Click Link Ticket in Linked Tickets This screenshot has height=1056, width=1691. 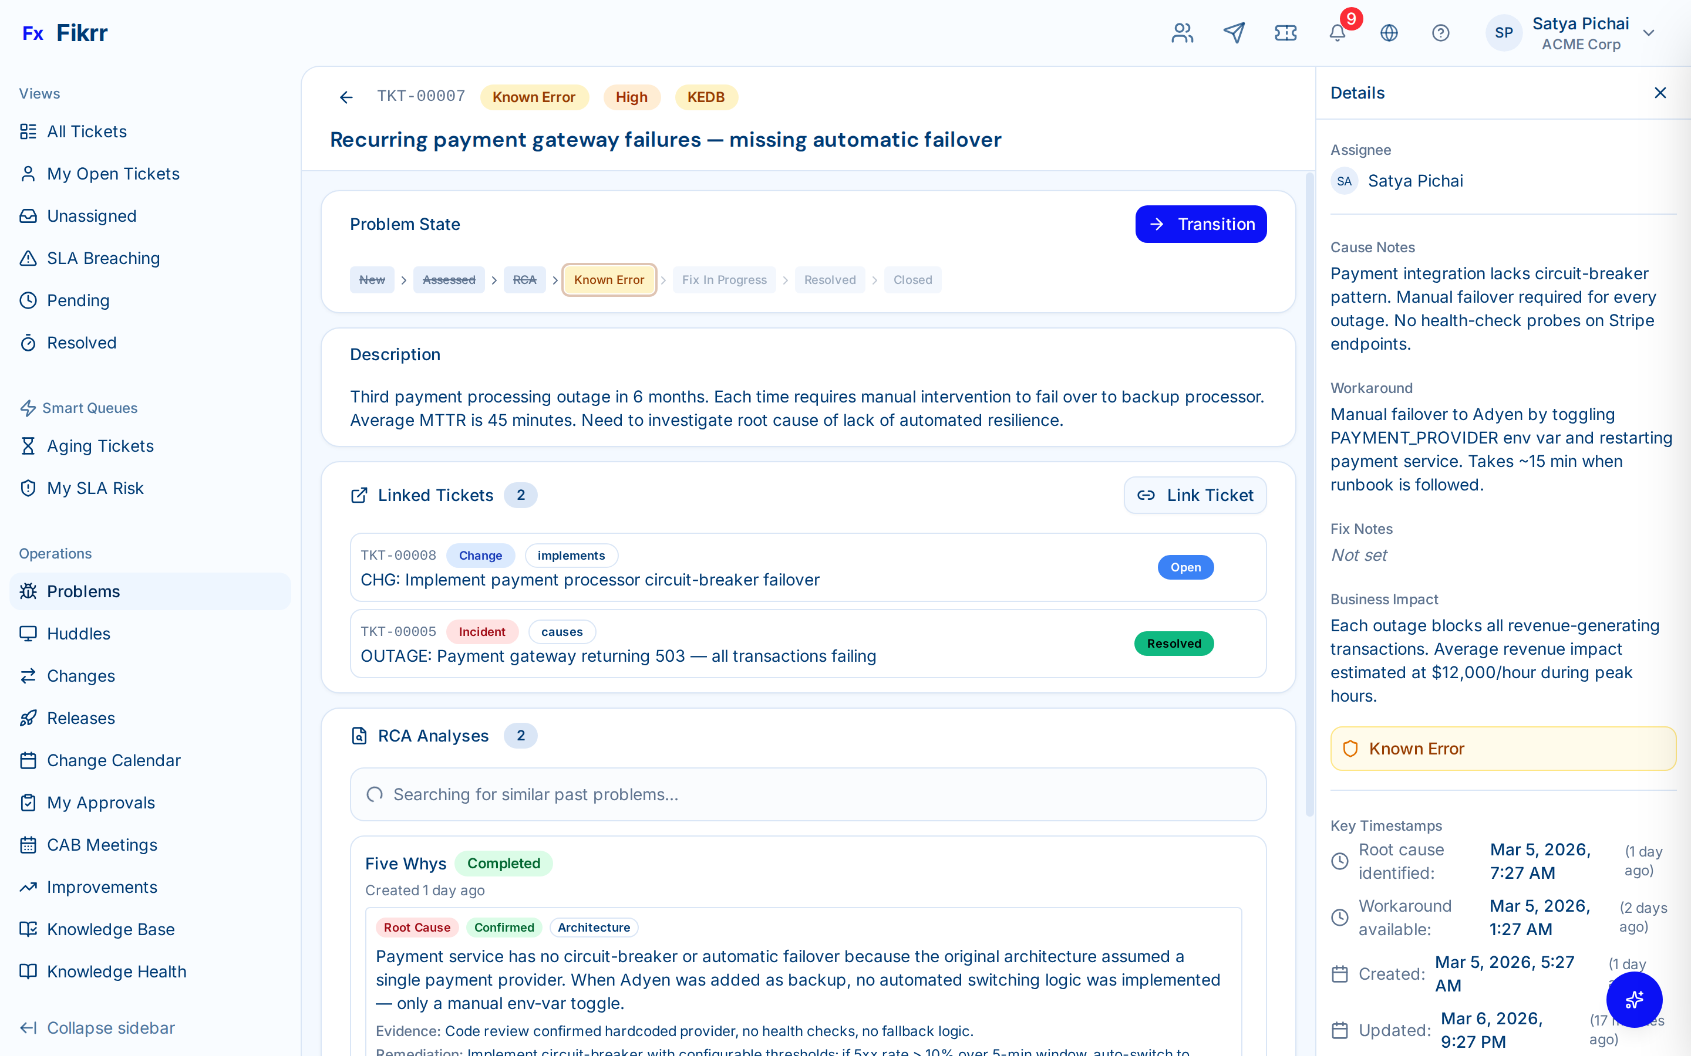click(1194, 495)
